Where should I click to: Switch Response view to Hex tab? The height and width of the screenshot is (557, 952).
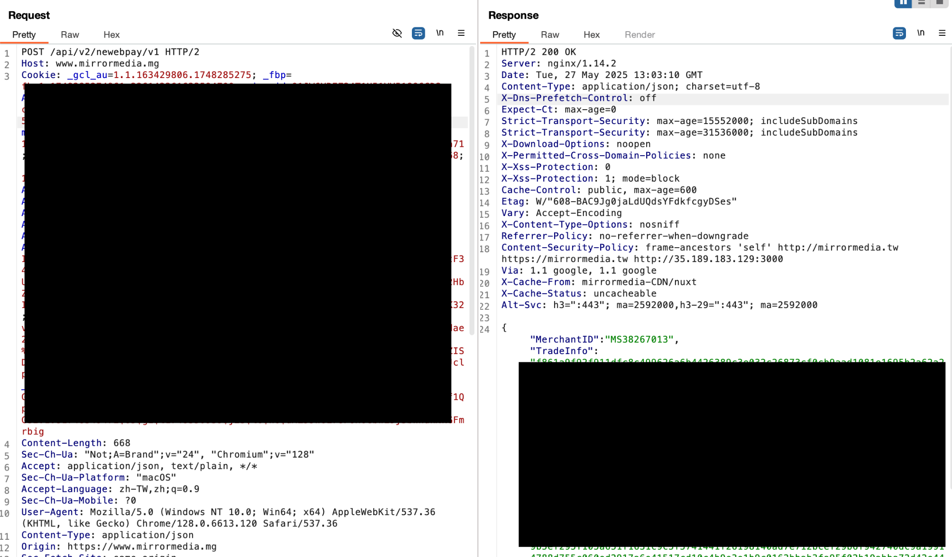pos(592,35)
